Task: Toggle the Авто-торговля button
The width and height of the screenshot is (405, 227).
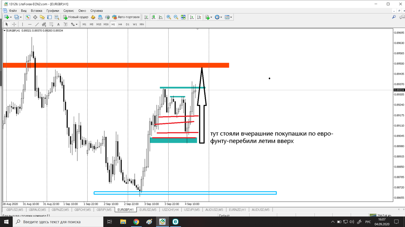Action: (x=126, y=17)
